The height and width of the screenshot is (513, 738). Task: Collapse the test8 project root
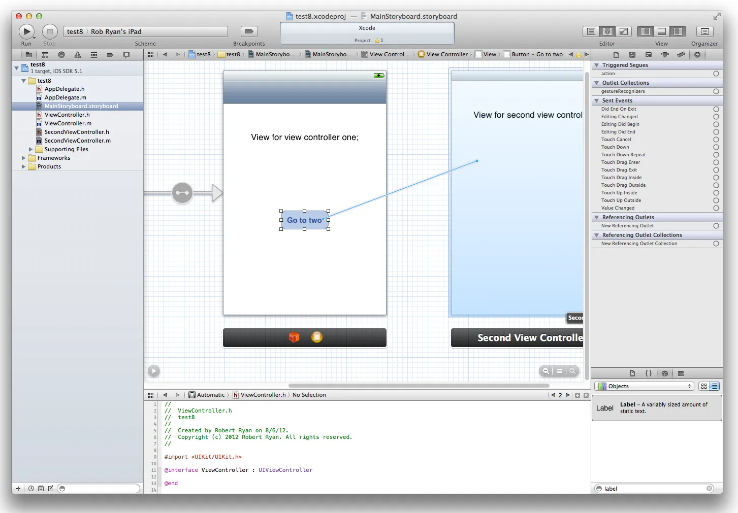point(17,67)
